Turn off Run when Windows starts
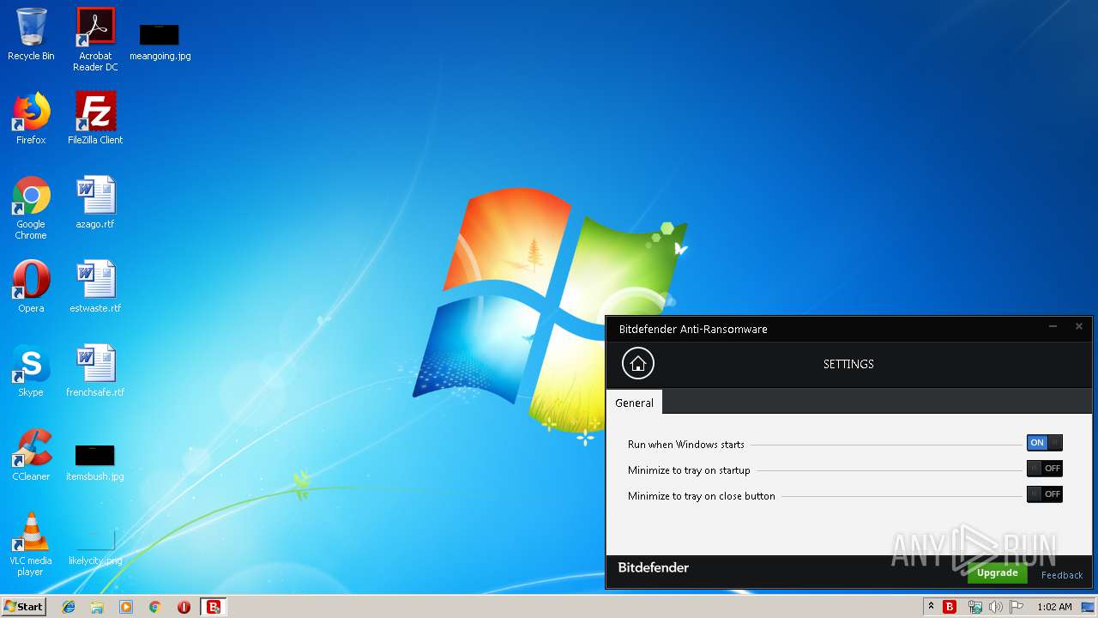This screenshot has height=618, width=1098. (1044, 443)
